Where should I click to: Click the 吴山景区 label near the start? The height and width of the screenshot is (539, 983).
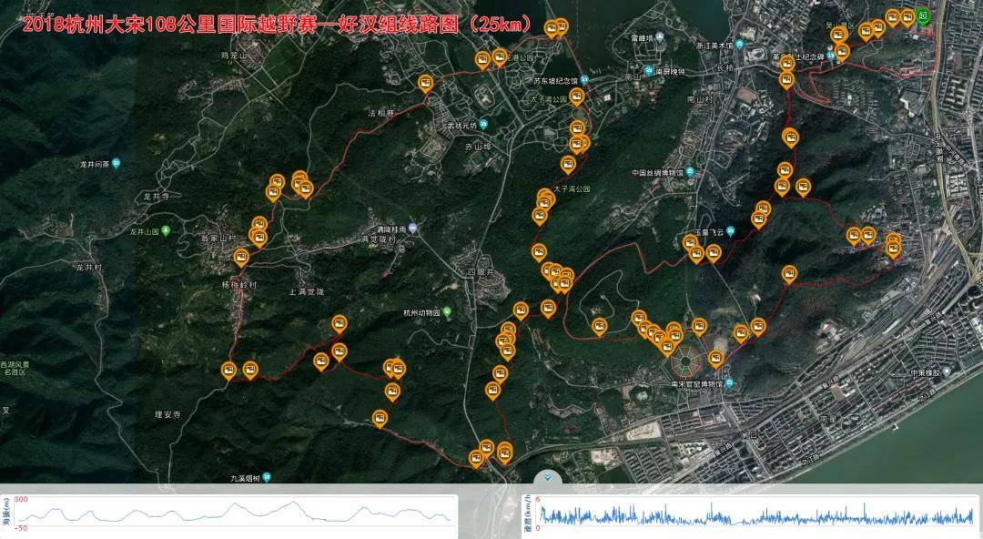point(839,25)
